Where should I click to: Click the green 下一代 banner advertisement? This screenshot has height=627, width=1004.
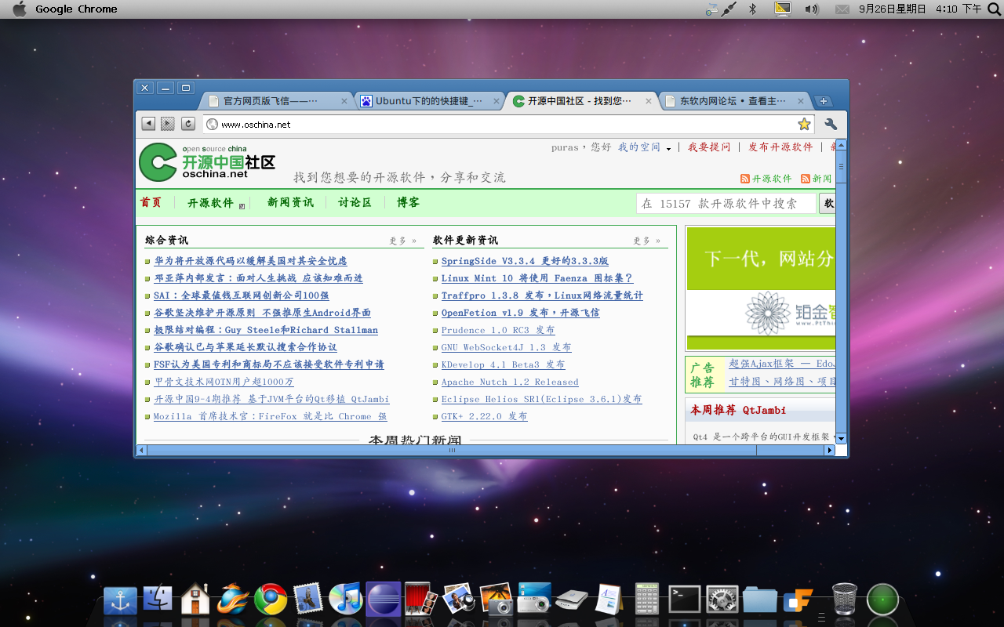point(761,288)
